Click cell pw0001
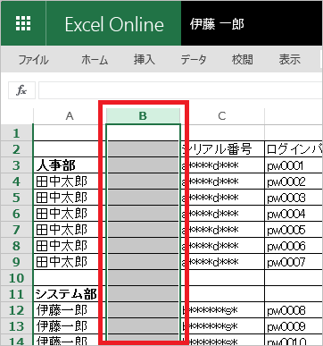Viewport: 323px width, 346px height. pyautogui.click(x=294, y=165)
